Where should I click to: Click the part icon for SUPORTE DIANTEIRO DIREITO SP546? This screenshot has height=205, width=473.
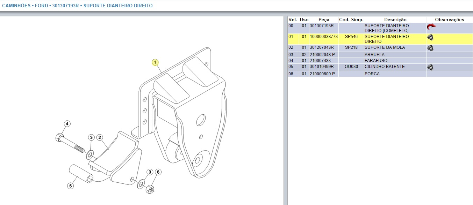(430, 38)
